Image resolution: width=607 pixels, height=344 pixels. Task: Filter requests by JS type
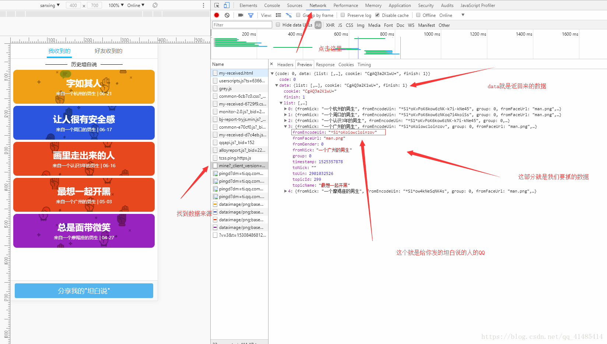tap(340, 25)
